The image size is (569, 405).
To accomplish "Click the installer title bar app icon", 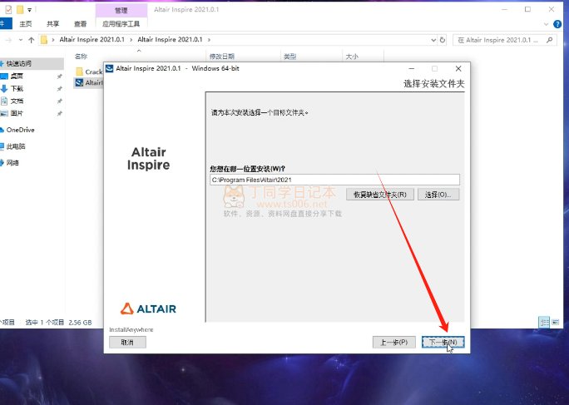I will [110, 68].
